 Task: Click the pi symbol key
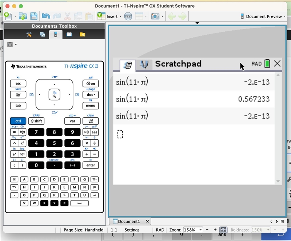click(14, 187)
